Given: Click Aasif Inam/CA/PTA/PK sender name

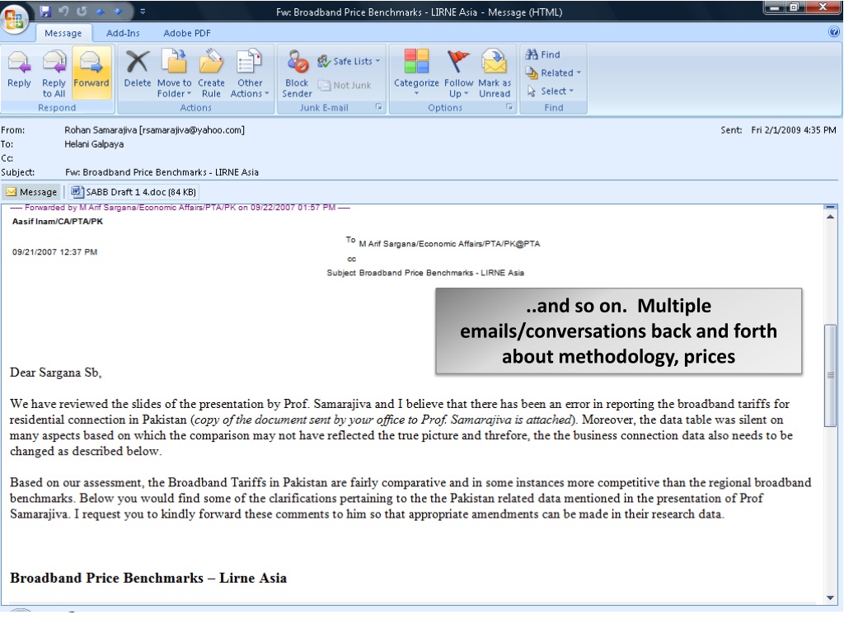Looking at the screenshot, I should click(58, 221).
